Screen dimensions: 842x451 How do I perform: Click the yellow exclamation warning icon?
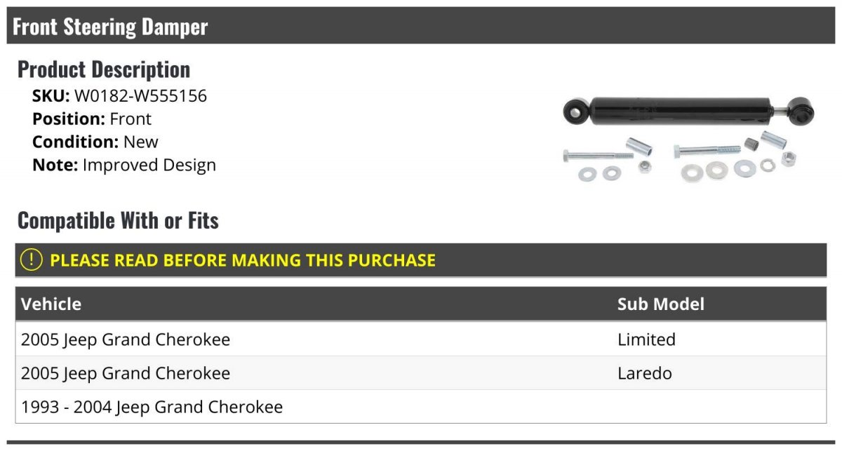(x=32, y=260)
